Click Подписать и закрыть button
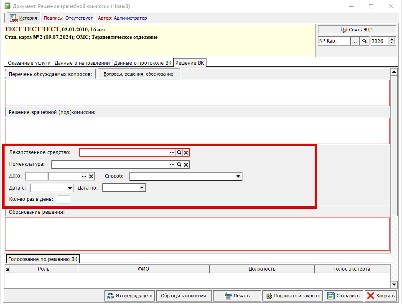Screen dimensions: 402x304 coord(293,296)
